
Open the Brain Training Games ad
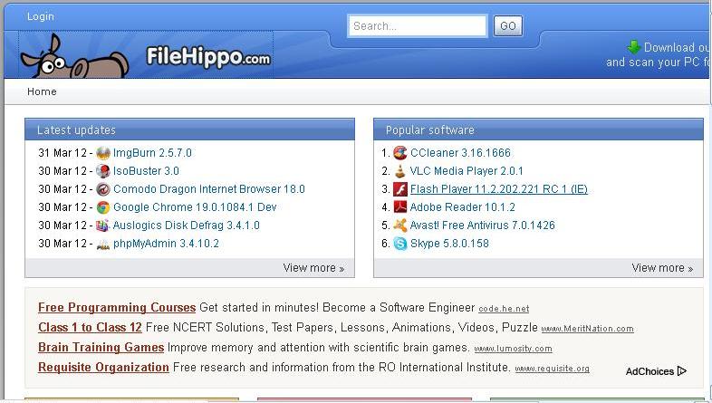(101, 348)
